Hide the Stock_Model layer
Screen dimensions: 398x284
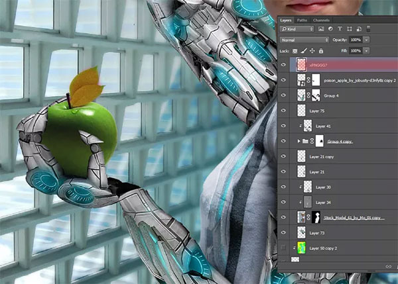[283, 217]
